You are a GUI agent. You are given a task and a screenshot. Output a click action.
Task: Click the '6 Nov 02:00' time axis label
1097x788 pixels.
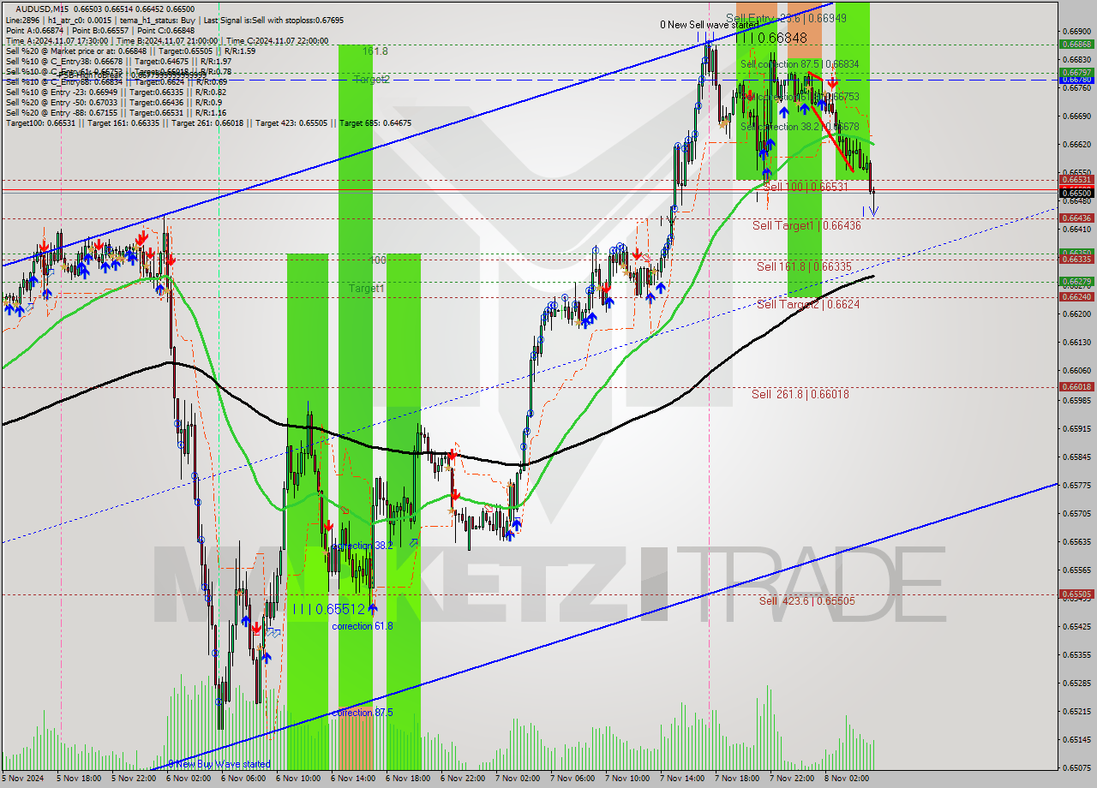pos(189,779)
